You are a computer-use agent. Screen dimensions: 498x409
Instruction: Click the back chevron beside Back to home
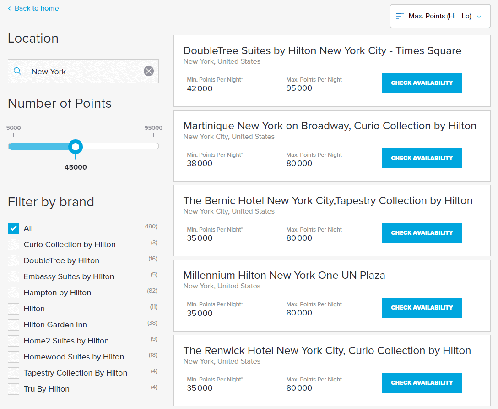tap(10, 8)
